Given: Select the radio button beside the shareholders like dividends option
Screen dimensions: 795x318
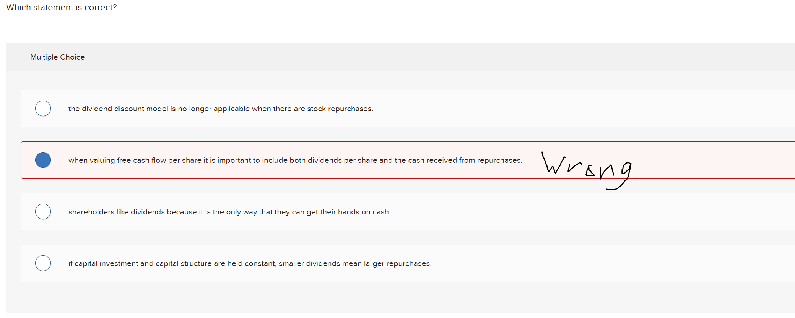Looking at the screenshot, I should click(x=43, y=211).
